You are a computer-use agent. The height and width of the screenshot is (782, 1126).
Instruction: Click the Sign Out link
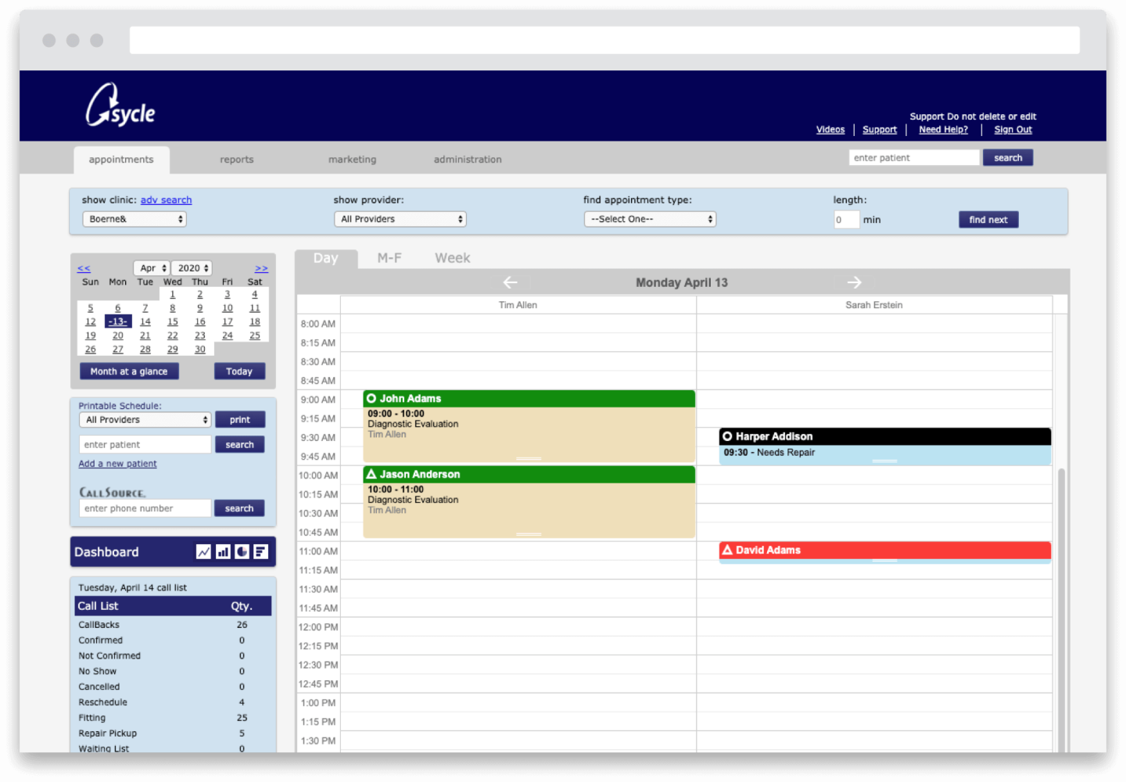tap(1013, 129)
